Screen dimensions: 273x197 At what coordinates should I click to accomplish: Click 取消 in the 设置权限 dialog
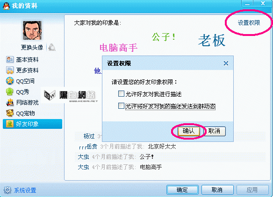pyautogui.click(x=215, y=131)
